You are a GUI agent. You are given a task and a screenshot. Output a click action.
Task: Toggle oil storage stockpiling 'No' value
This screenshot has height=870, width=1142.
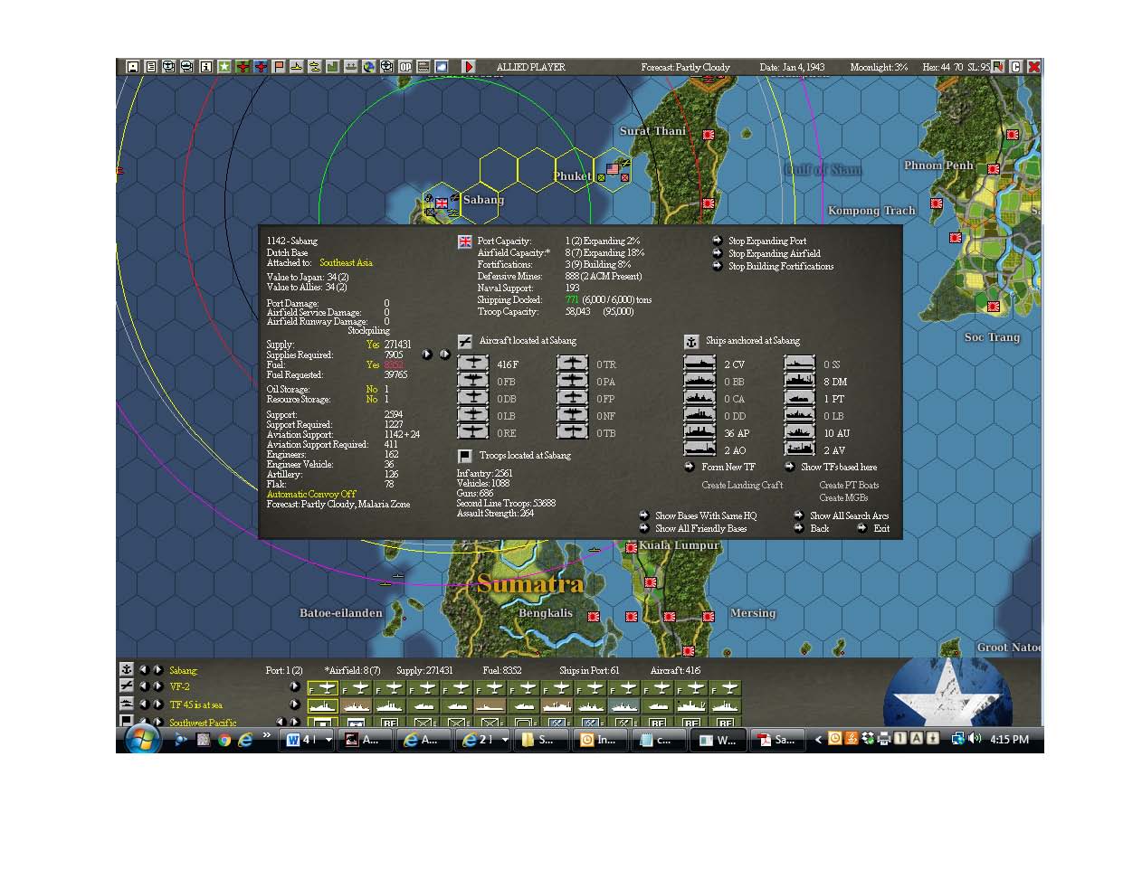click(x=372, y=389)
